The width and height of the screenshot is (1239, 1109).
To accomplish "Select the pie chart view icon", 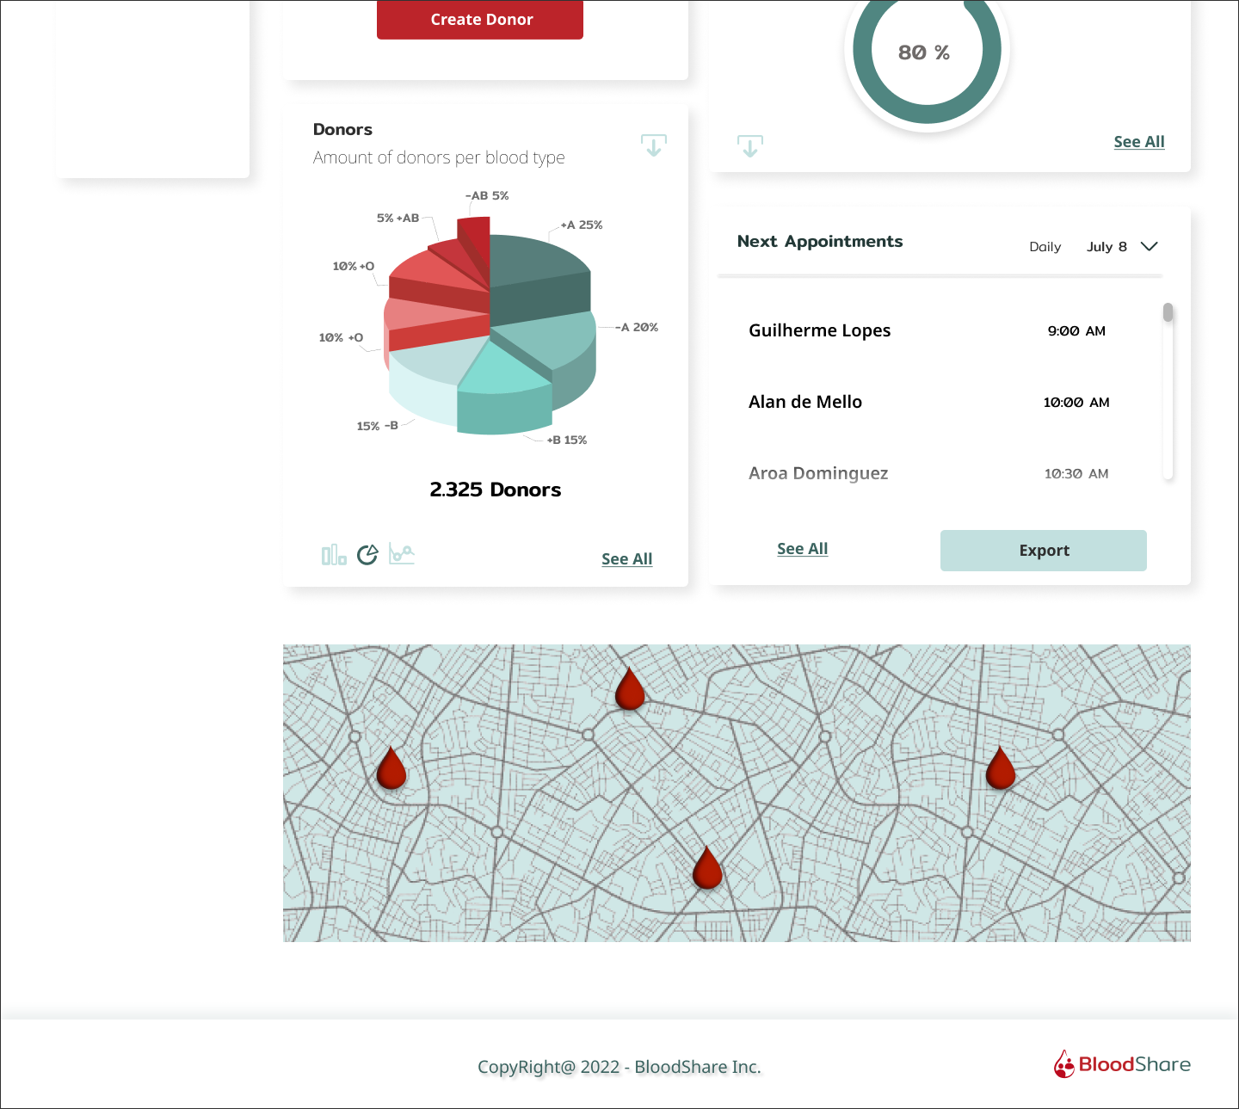I will click(367, 555).
